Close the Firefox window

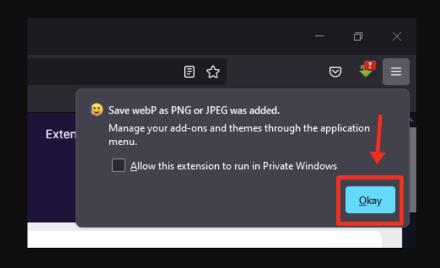click(x=397, y=36)
